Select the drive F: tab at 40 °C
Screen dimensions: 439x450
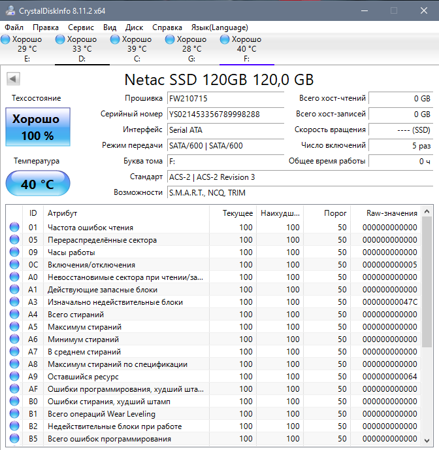click(246, 49)
